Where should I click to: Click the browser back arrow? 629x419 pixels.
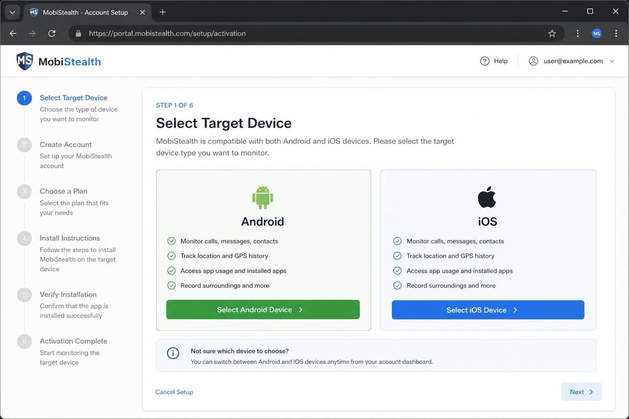[13, 34]
